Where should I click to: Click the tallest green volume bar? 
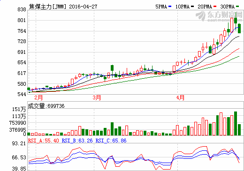click(x=236, y=123)
